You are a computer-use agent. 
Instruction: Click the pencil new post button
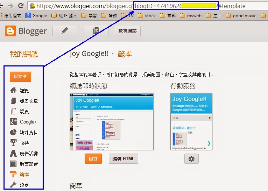pos(65,31)
